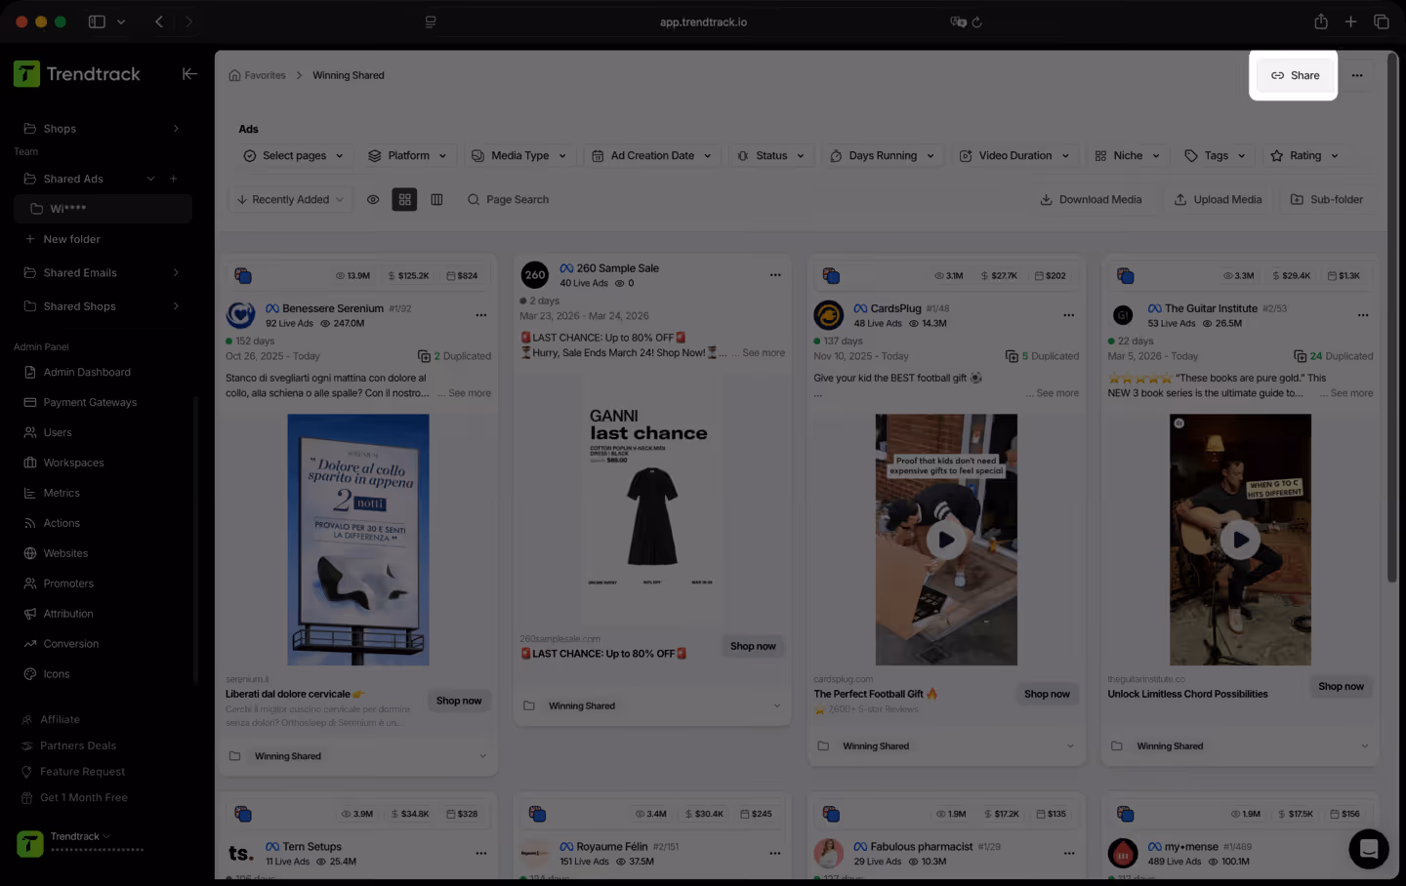Select Attribution in the sidebar
The width and height of the screenshot is (1406, 886).
70,614
